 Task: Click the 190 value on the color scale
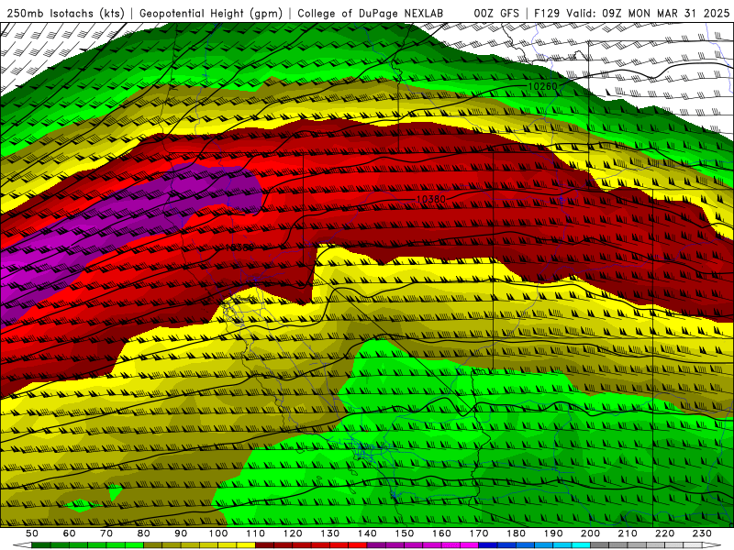(553, 533)
